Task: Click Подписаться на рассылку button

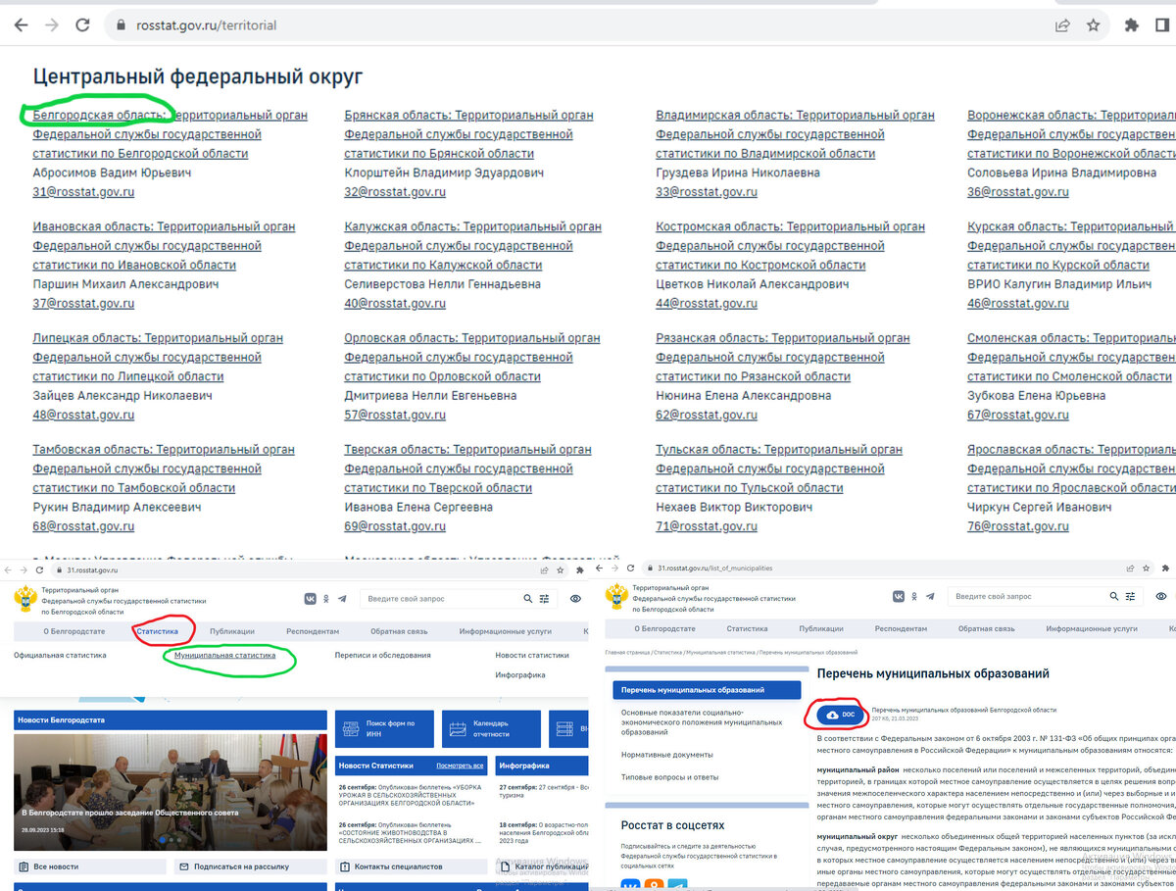Action: click(241, 866)
